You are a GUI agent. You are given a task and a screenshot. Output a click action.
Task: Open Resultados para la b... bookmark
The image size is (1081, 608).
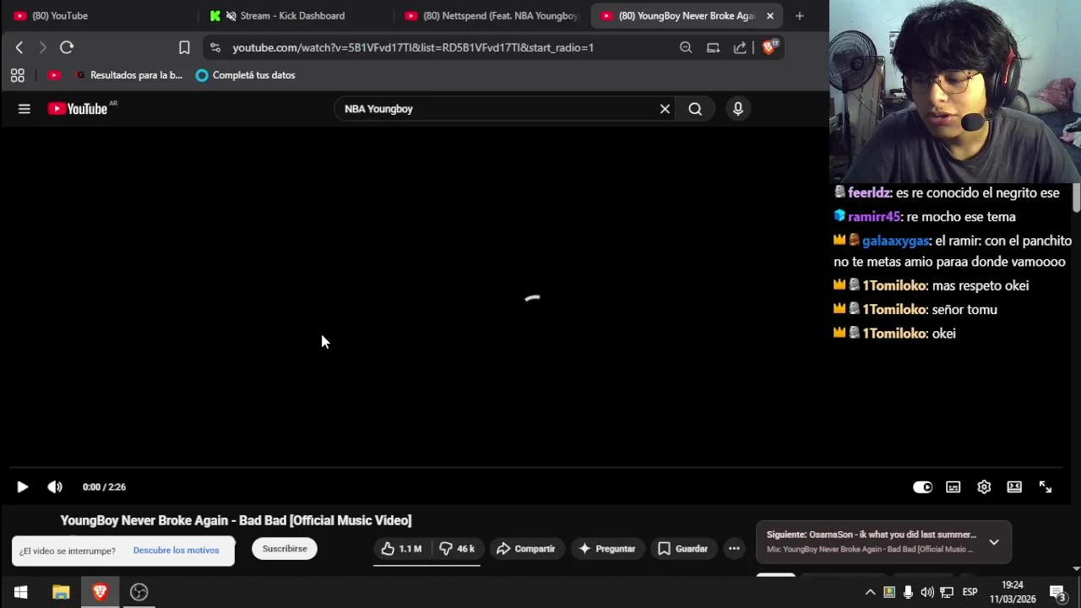point(128,75)
